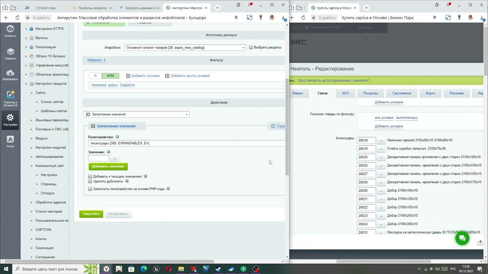Open new tab in the left browser
488x274 pixels.
[217, 8]
